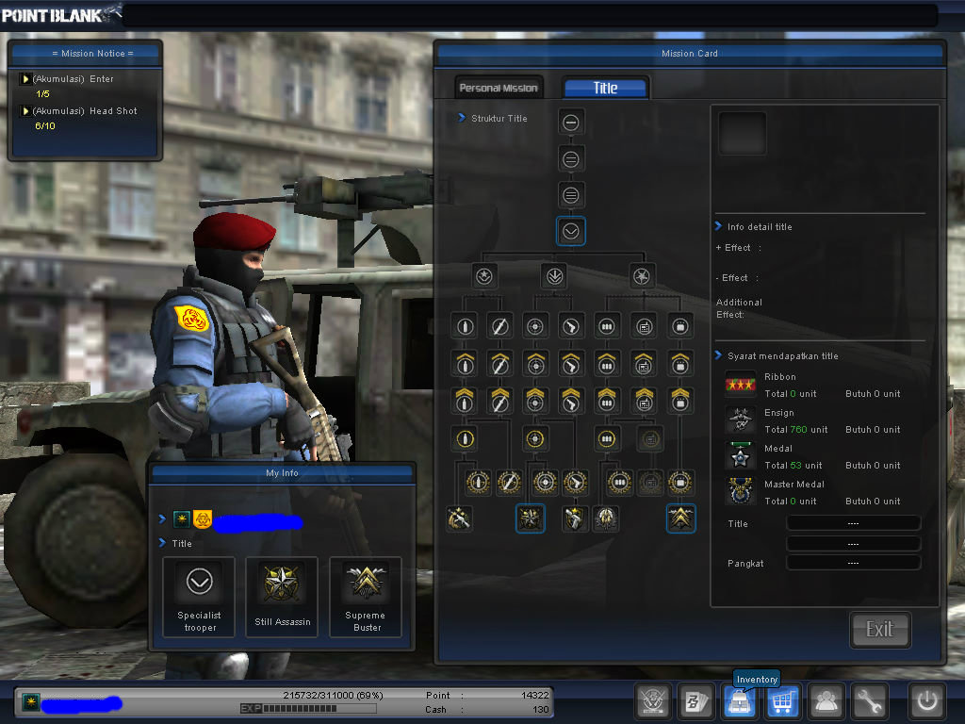The width and height of the screenshot is (965, 724).
Task: Select the two-line title node
Action: coord(570,158)
